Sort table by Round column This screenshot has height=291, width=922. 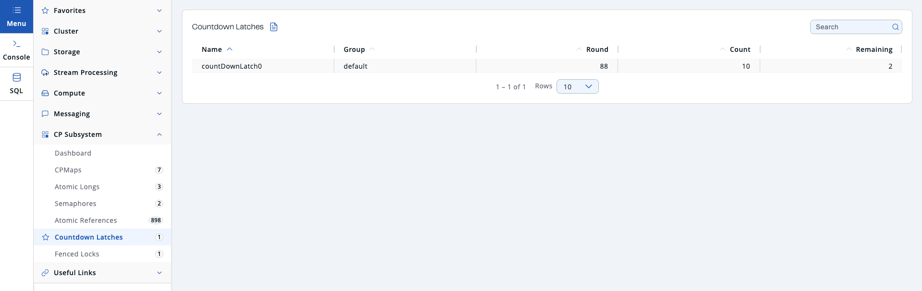click(x=597, y=49)
